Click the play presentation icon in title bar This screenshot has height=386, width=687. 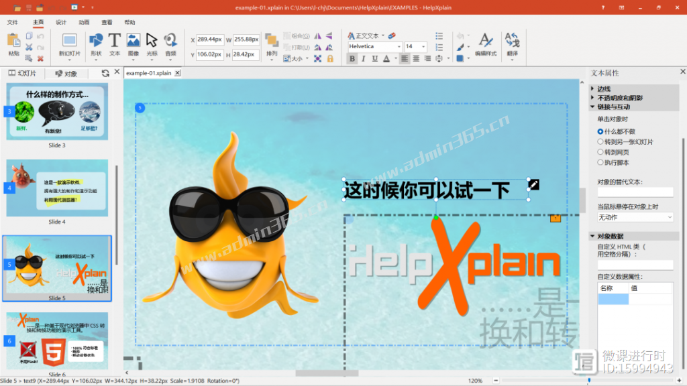74,7
